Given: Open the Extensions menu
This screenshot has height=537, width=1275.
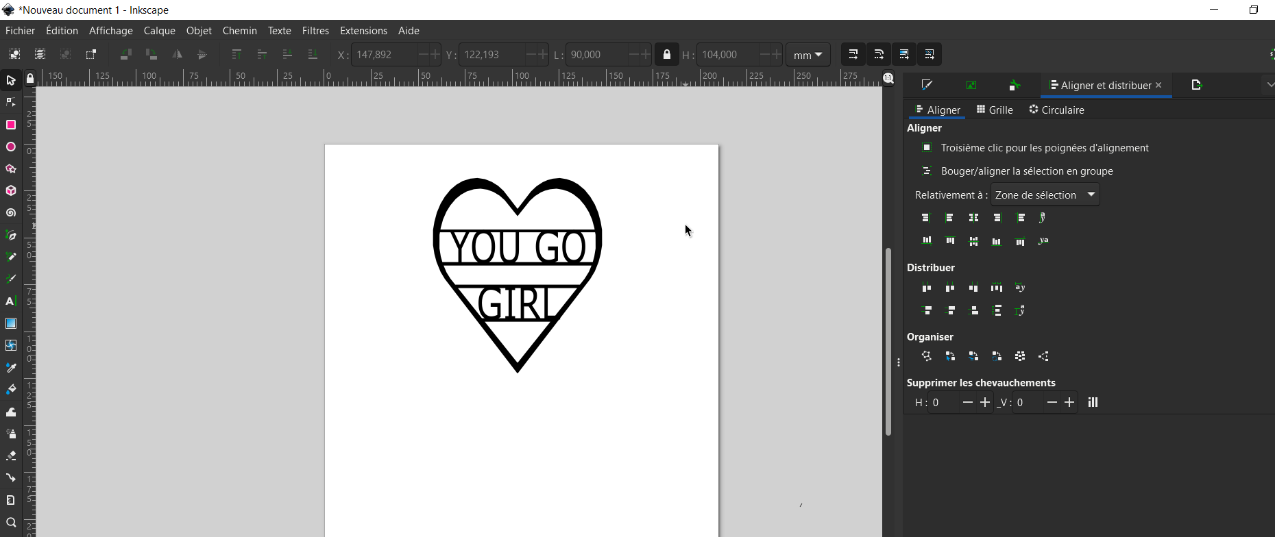Looking at the screenshot, I should tap(363, 30).
